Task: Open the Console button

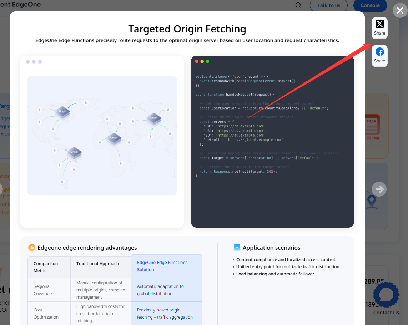Action: pyautogui.click(x=370, y=5)
